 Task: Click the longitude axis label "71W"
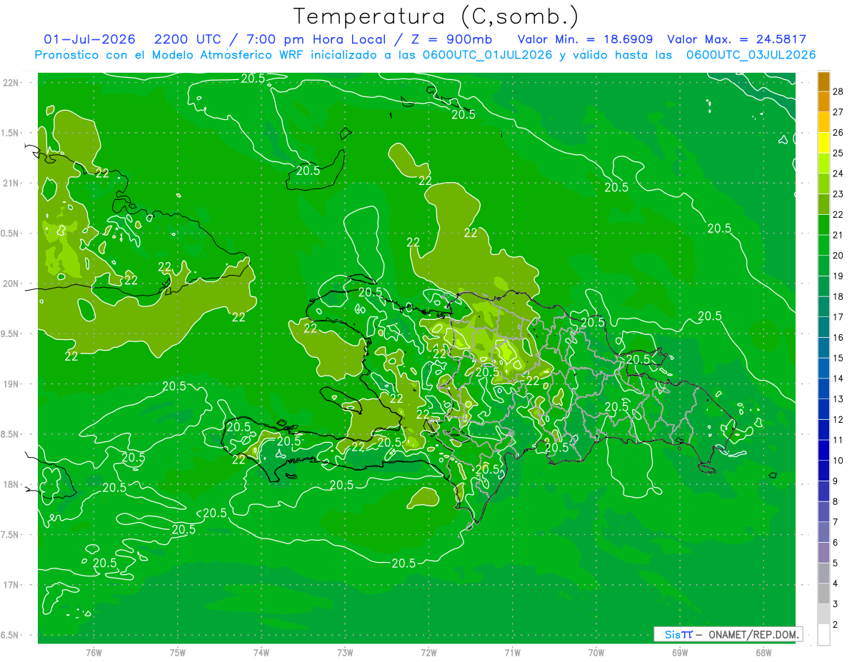512,652
